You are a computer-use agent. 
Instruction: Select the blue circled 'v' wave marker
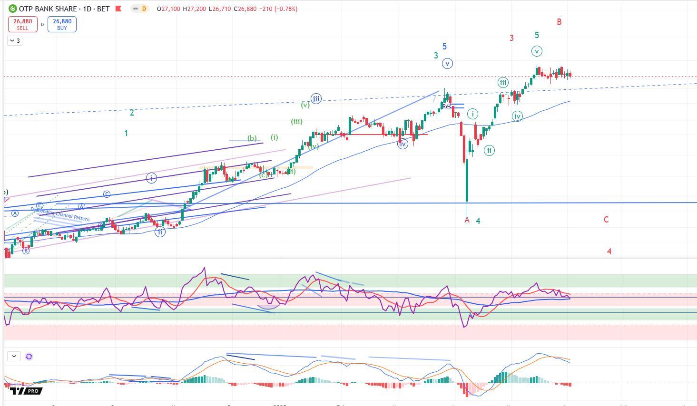pyautogui.click(x=447, y=63)
